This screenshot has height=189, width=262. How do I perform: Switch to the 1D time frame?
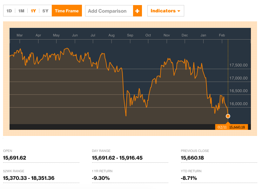pyautogui.click(x=9, y=10)
